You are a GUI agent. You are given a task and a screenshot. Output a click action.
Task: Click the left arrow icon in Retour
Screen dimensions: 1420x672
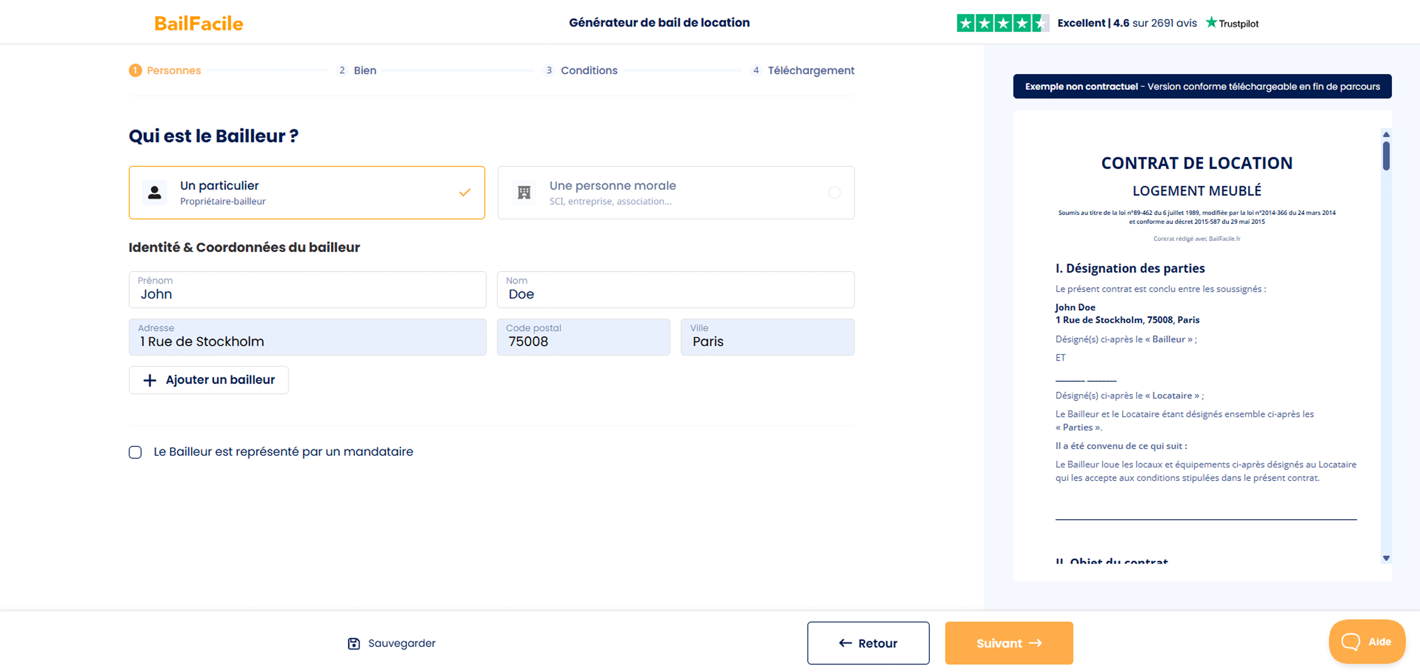846,643
